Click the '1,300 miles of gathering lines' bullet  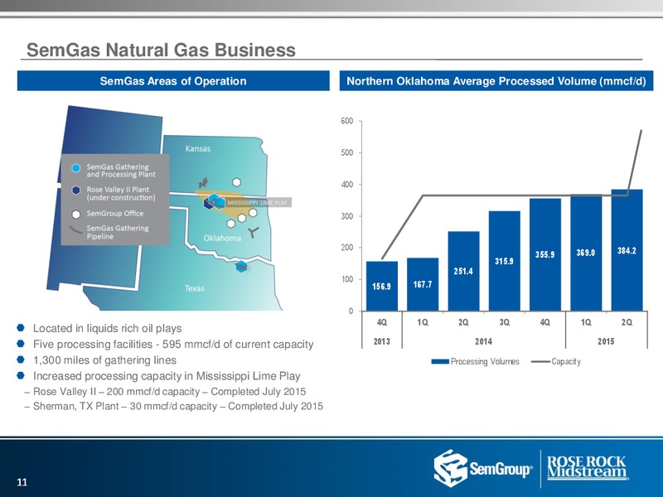(105, 360)
